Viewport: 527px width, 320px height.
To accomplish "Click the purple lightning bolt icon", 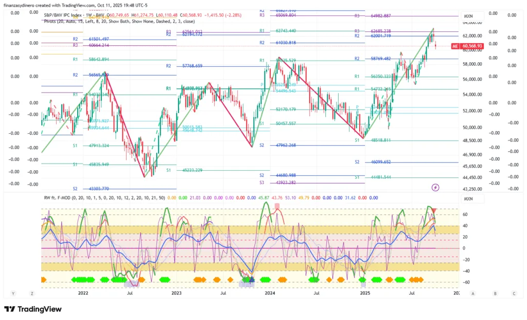I will 435,187.
